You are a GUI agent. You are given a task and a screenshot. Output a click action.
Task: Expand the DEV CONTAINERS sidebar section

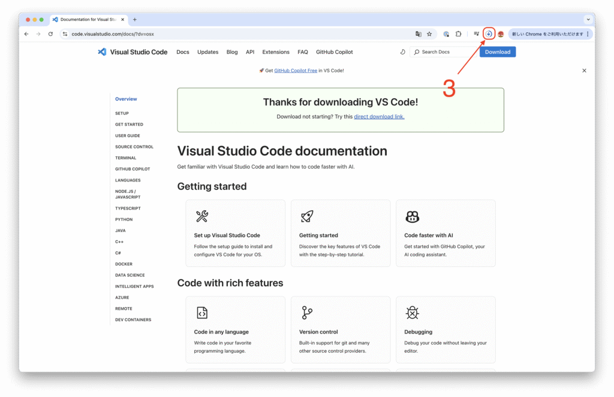(133, 320)
